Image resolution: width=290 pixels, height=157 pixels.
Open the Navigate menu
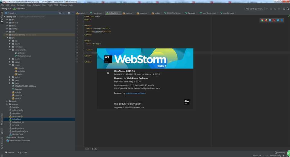[21, 5]
